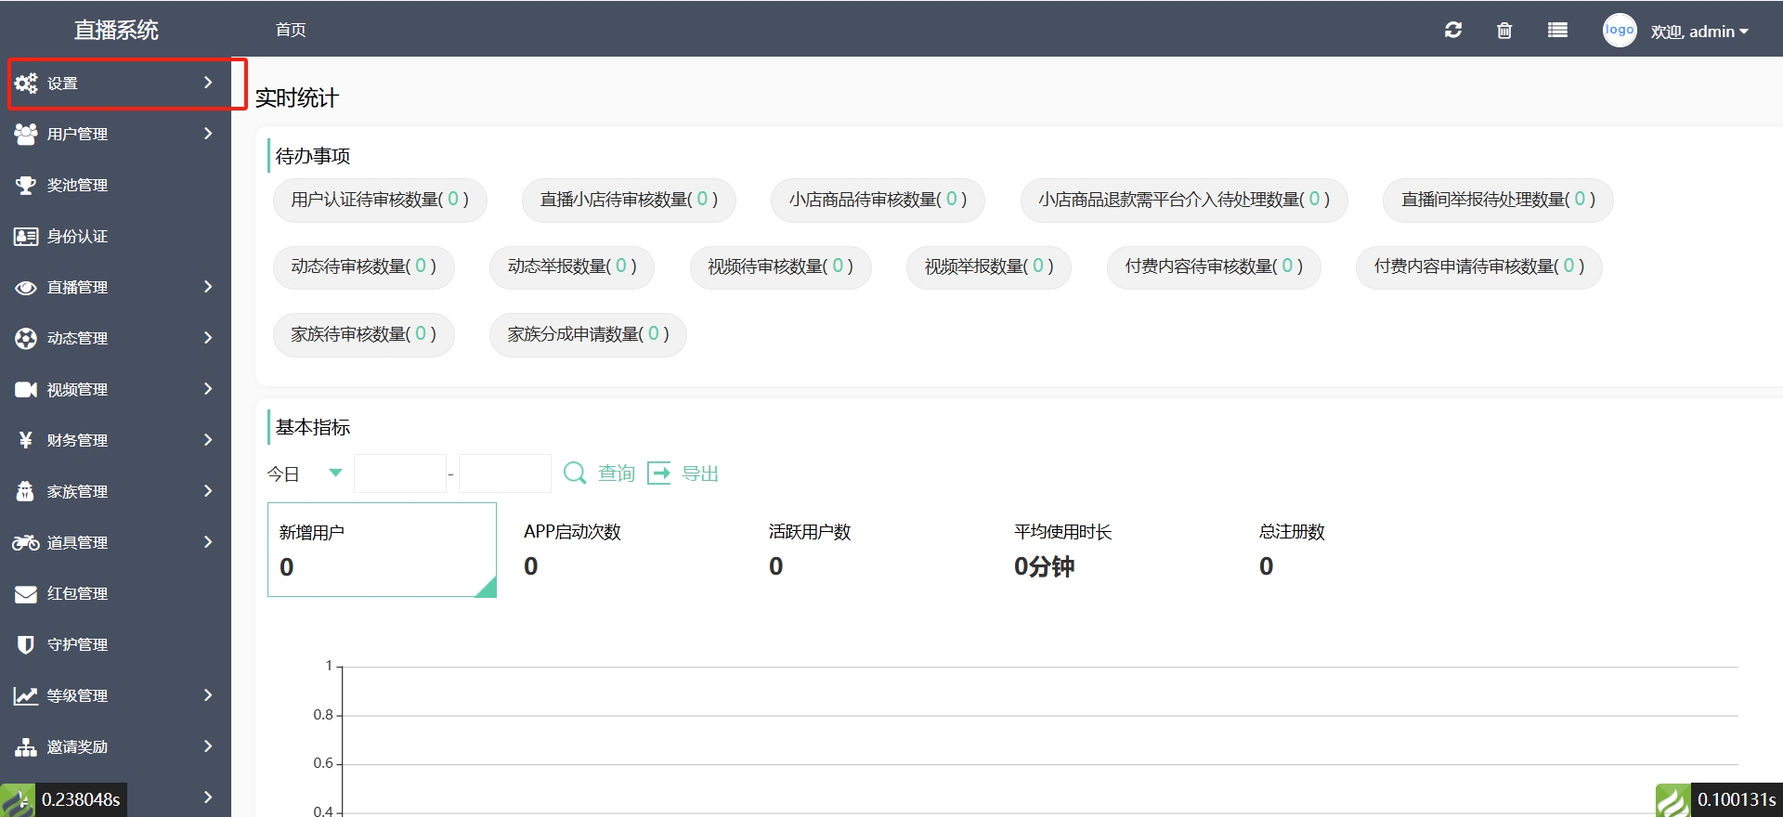Expand the 道具管理 chevron
The height and width of the screenshot is (817, 1783).
pyautogui.click(x=208, y=542)
